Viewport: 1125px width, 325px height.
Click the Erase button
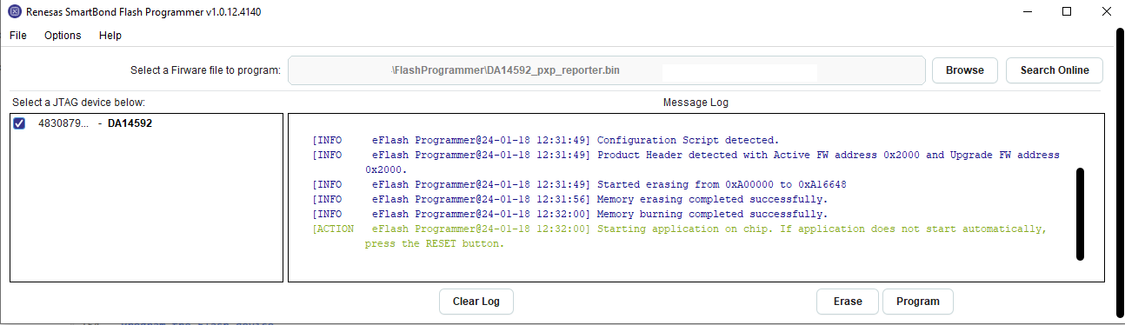point(848,302)
